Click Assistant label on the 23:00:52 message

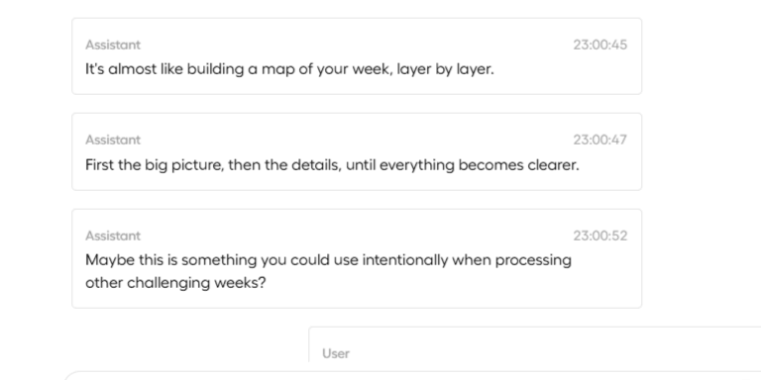pos(113,236)
